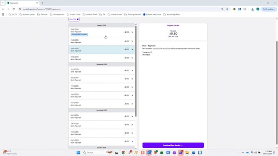Open File Explorer from the taskbar
Image resolution: width=278 pixels, height=156 pixels.
(x=187, y=153)
